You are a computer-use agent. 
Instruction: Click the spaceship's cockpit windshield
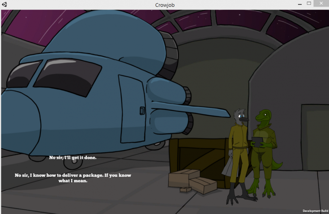pos(67,76)
